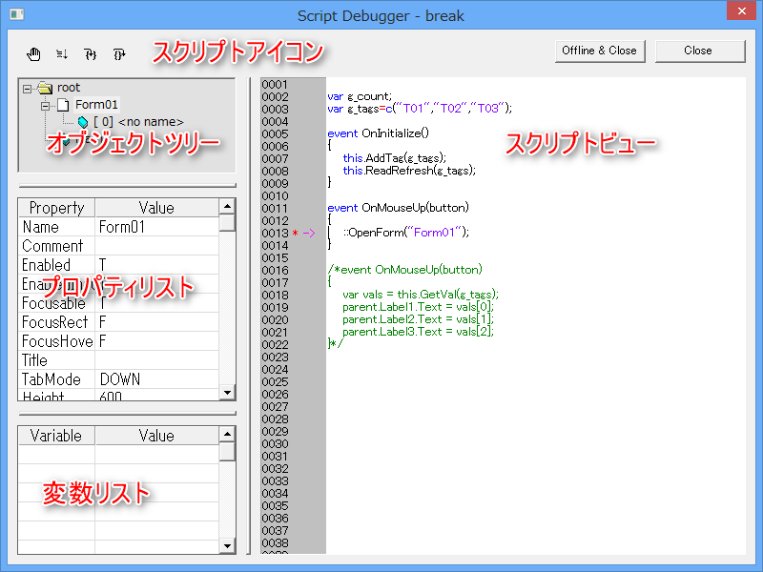The height and width of the screenshot is (572, 763).
Task: Open the TabMode value showing DOWN
Action: 119,378
